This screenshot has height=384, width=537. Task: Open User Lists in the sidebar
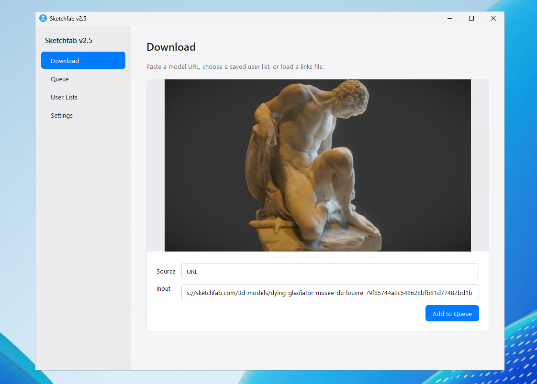tap(83, 97)
